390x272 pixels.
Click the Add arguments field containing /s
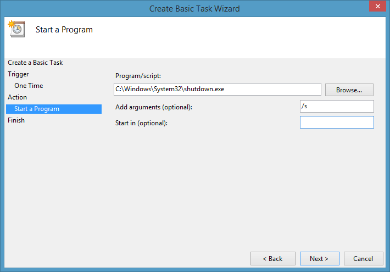[x=336, y=107]
